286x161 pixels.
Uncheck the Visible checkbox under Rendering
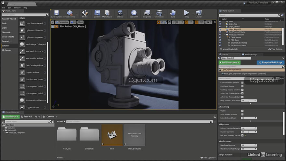[242, 111]
